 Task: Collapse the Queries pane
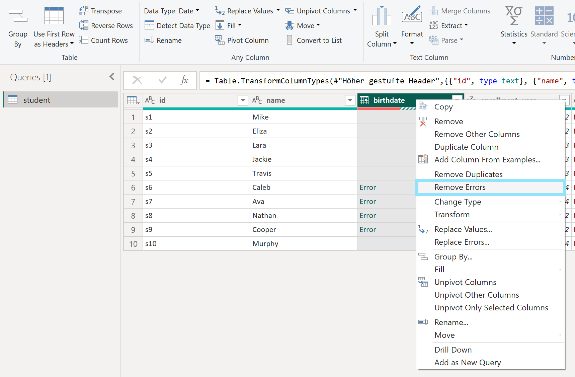pos(112,77)
